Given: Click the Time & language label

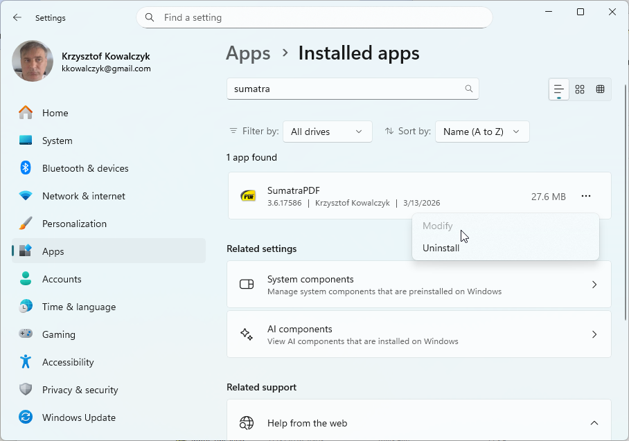Looking at the screenshot, I should click(79, 307).
